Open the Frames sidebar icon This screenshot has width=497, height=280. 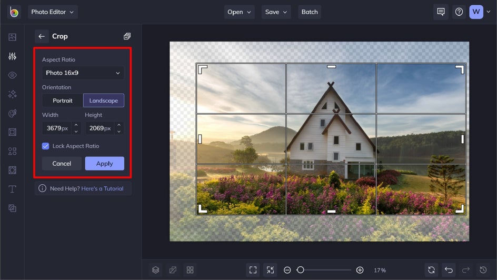click(x=12, y=132)
